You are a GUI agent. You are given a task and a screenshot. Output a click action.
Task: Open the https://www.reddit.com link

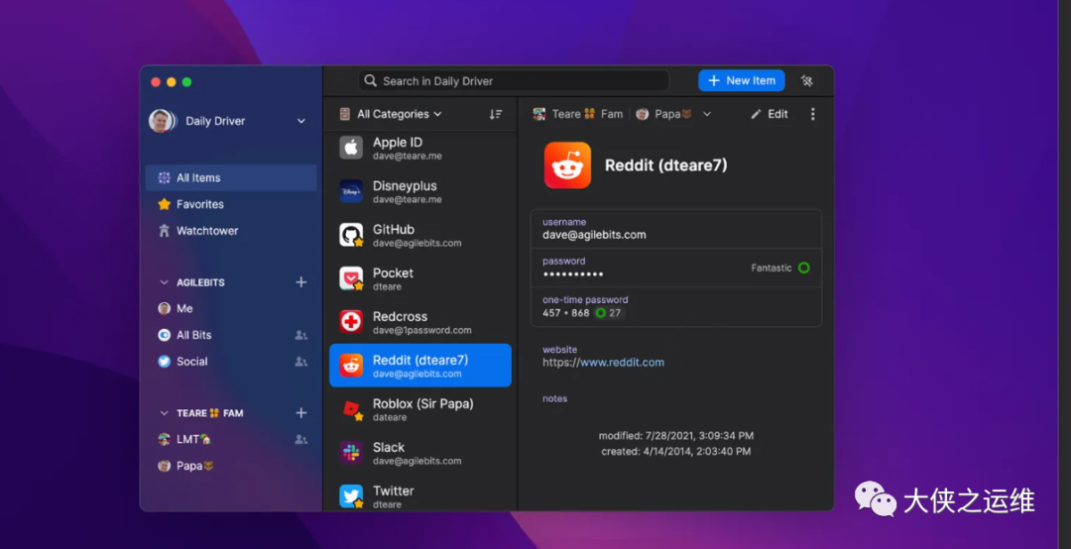click(x=603, y=363)
